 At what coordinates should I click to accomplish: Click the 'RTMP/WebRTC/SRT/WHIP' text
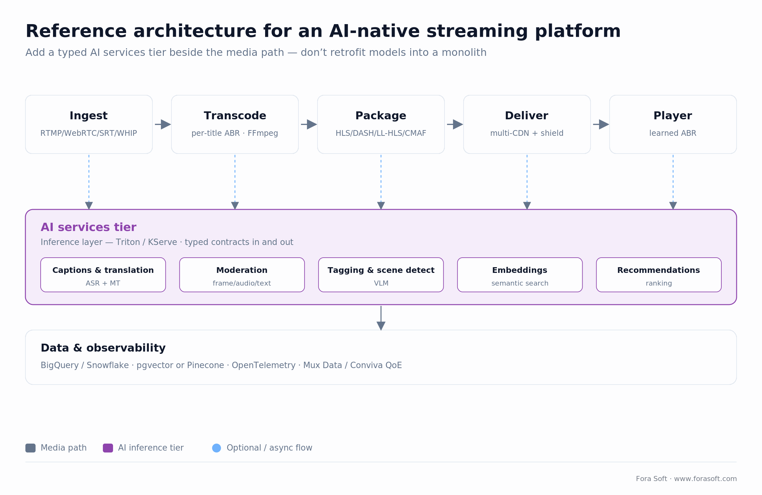point(89,133)
